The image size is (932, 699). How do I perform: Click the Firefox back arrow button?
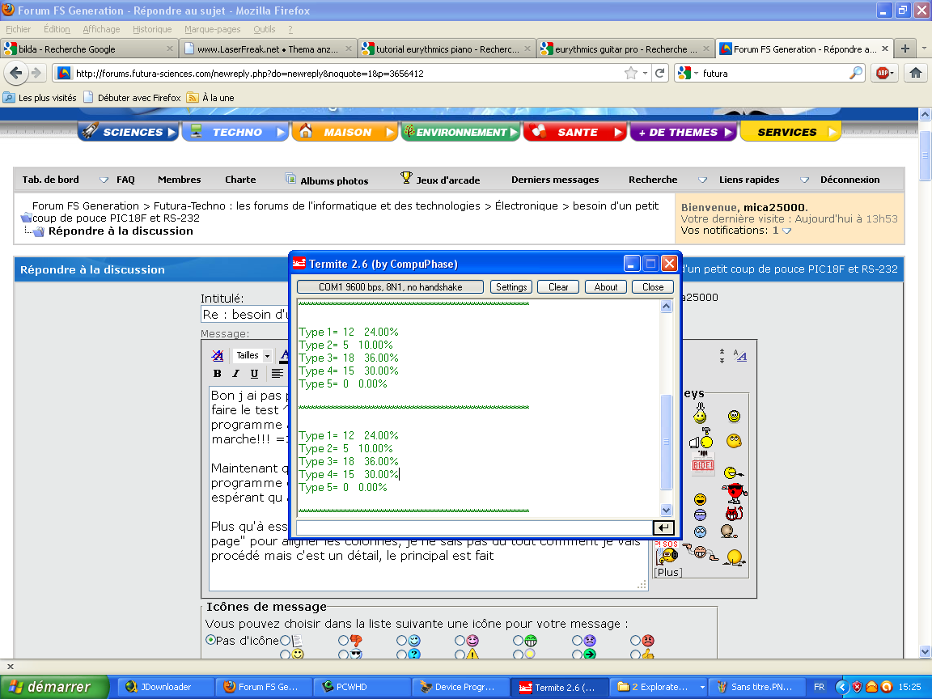point(16,73)
